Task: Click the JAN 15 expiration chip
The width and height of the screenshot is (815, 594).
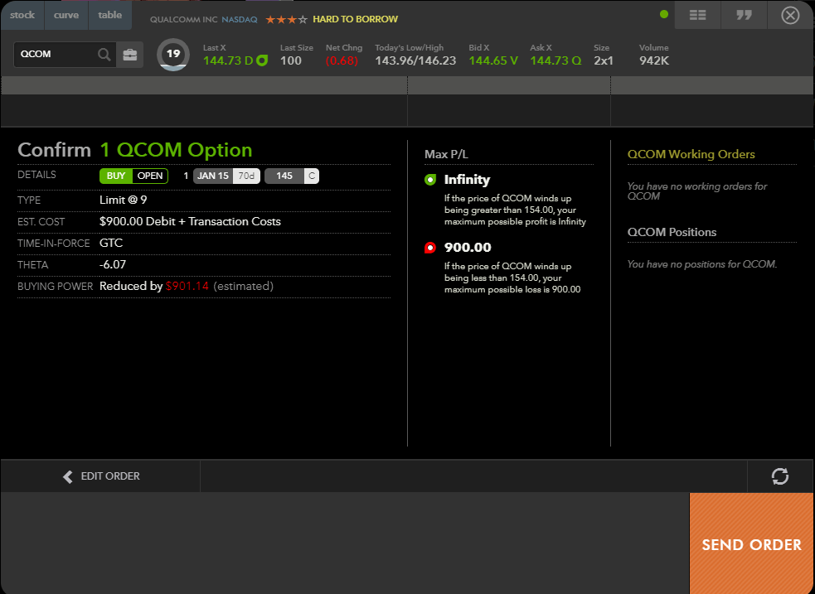Action: pyautogui.click(x=213, y=176)
